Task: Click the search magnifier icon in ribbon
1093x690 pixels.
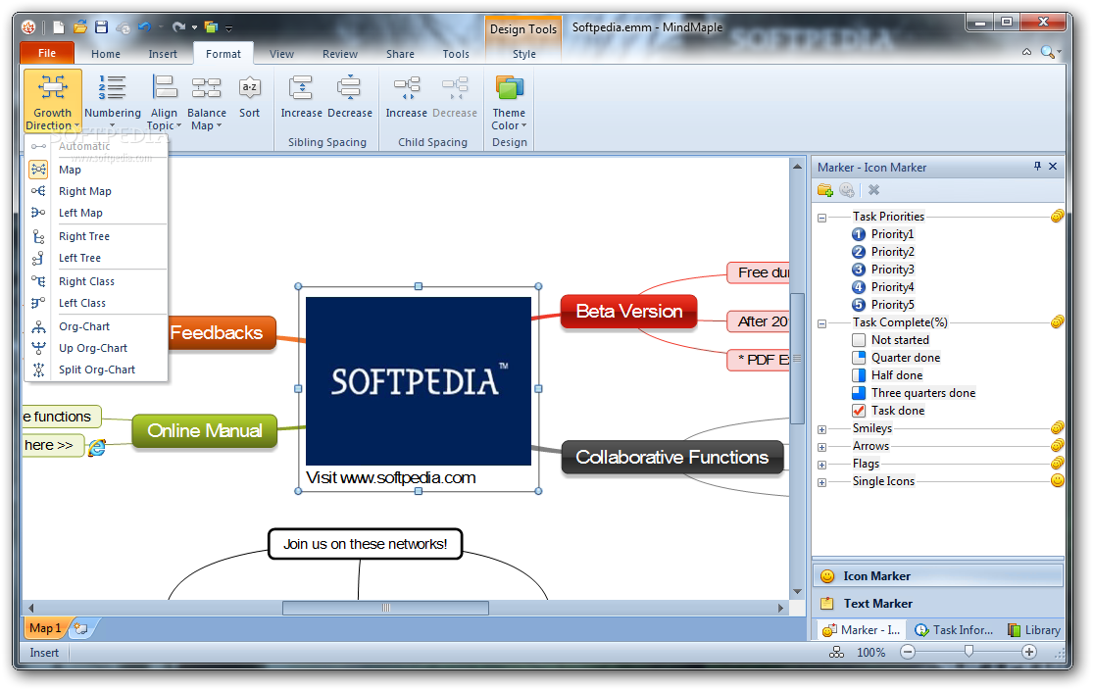Action: (x=1047, y=52)
